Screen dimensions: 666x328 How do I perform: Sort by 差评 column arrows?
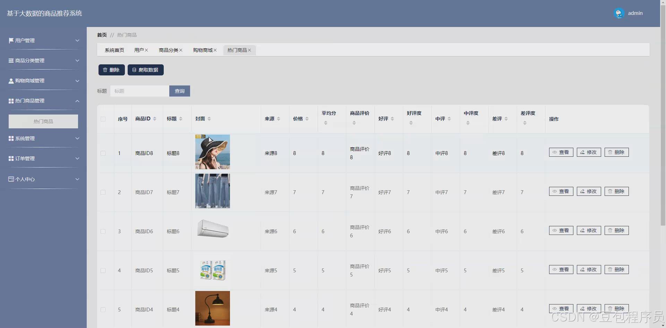pos(506,119)
